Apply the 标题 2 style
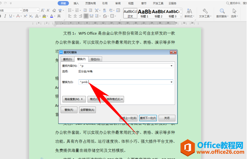Image resolution: width=247 pixels, height=159 pixels. pyautogui.click(x=158, y=13)
